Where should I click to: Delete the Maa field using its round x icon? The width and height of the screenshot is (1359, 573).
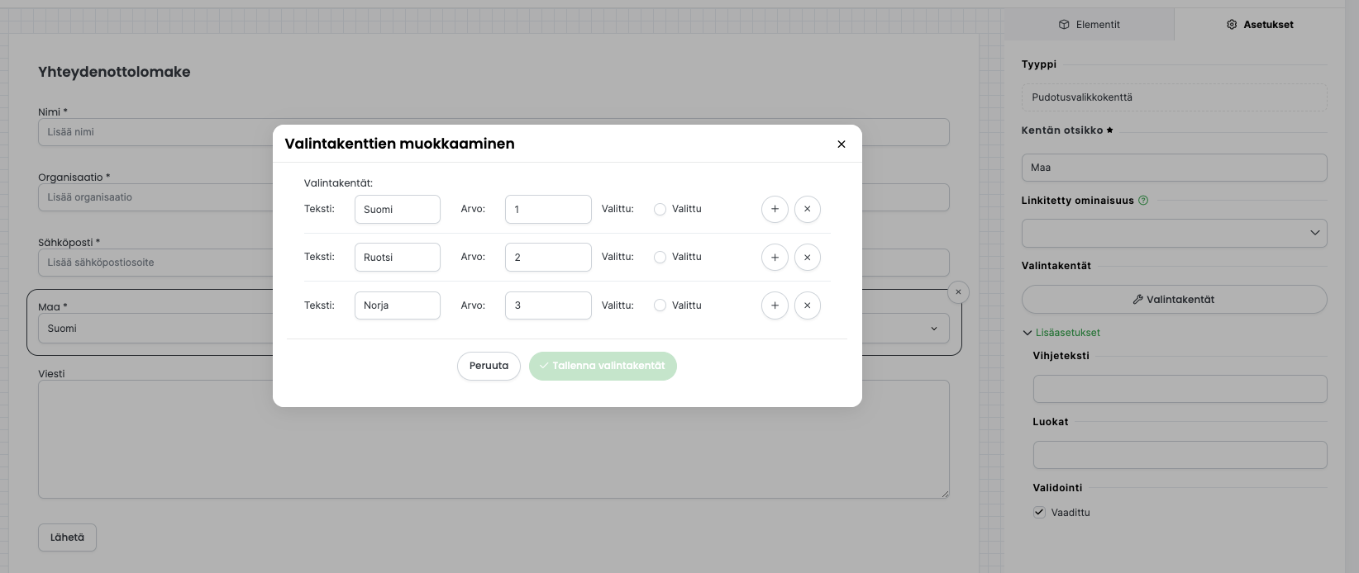958,292
